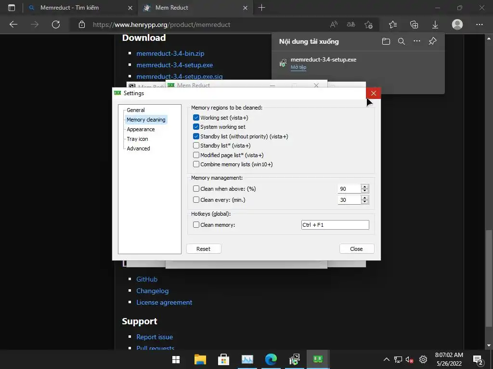
Task: Open the GitHub link
Action: pos(147,279)
